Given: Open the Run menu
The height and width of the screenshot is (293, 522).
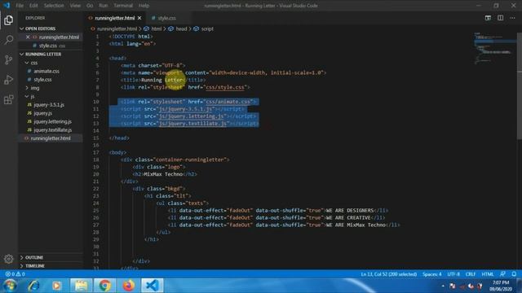Looking at the screenshot, I should point(104,6).
